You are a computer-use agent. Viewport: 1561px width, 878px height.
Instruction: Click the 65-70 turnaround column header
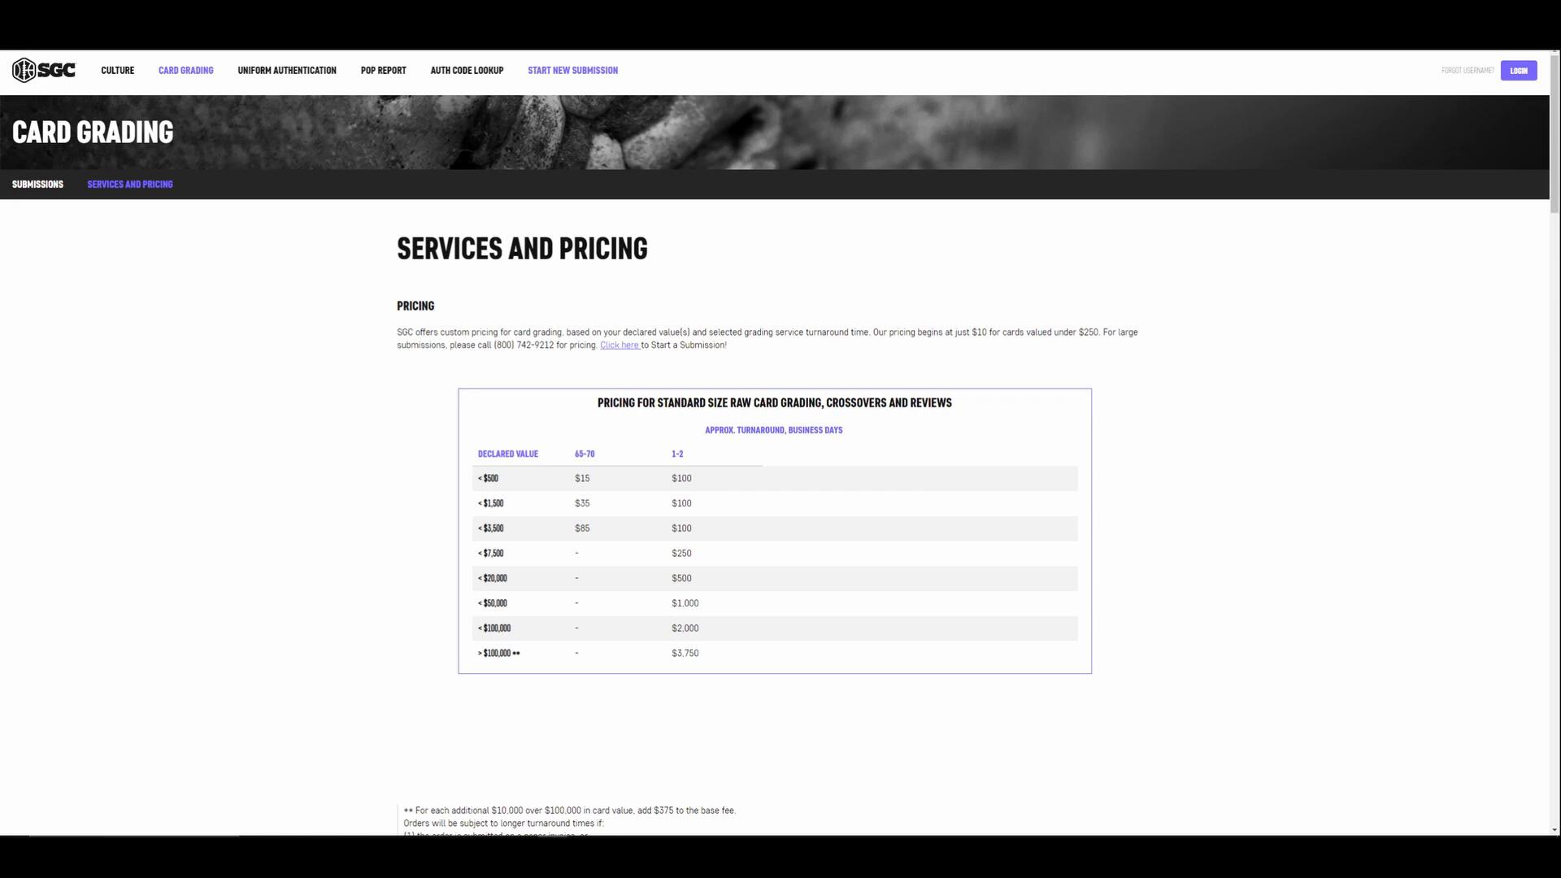584,454
